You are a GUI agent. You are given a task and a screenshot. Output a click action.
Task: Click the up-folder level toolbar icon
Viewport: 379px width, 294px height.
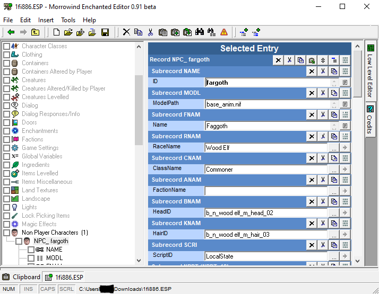pos(35,32)
